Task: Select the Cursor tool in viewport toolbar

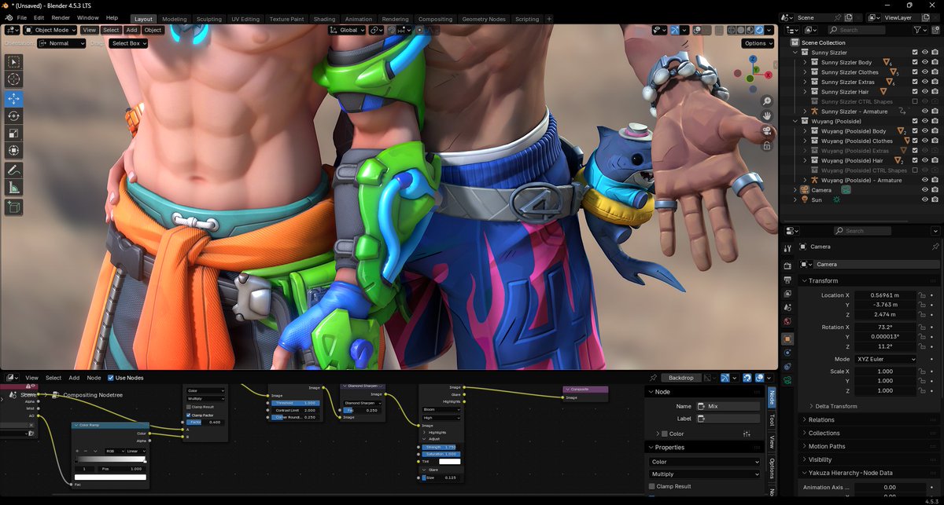Action: click(x=13, y=79)
